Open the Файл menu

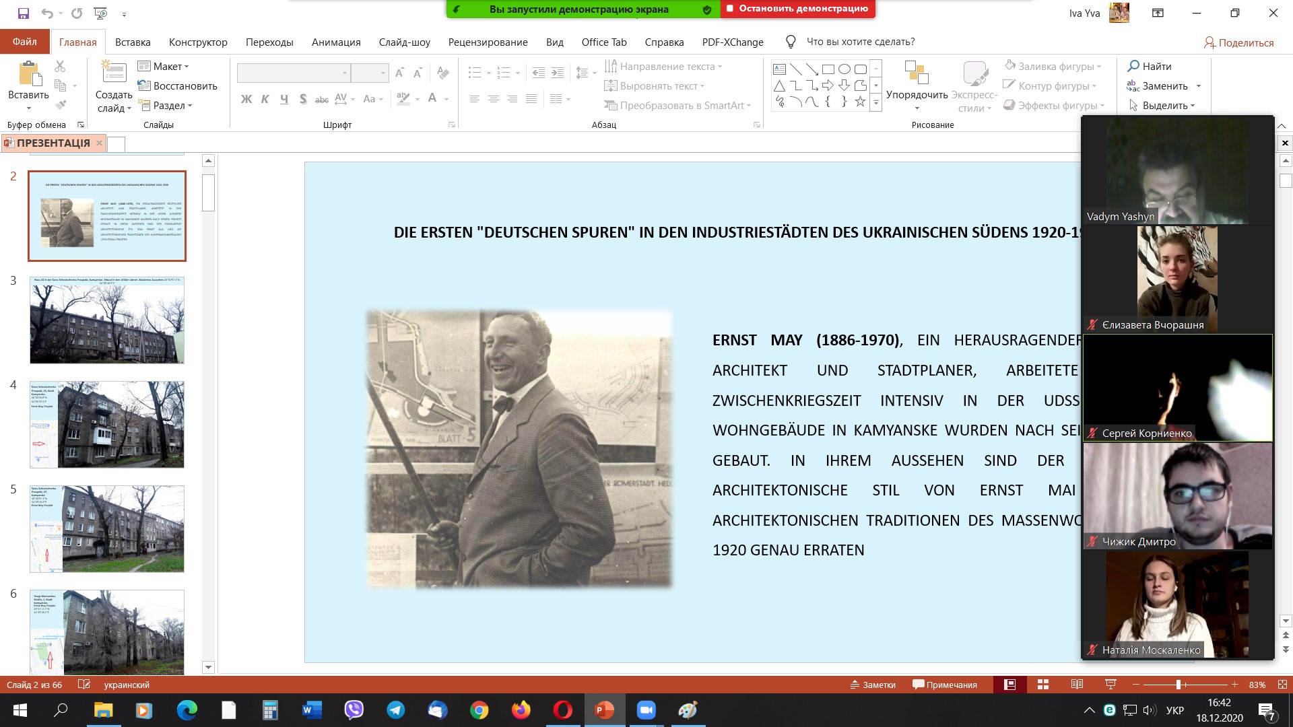pos(25,42)
